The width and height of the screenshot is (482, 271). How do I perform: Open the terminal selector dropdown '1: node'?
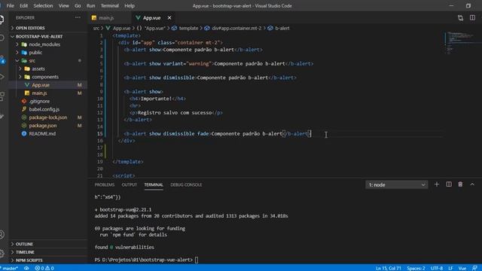396,184
